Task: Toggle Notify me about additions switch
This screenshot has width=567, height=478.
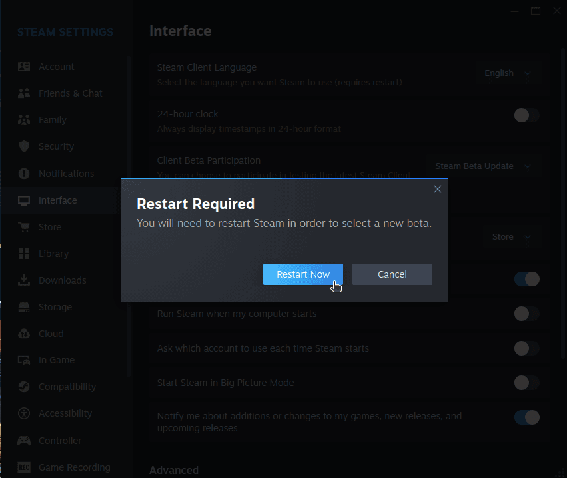Action: (x=527, y=417)
